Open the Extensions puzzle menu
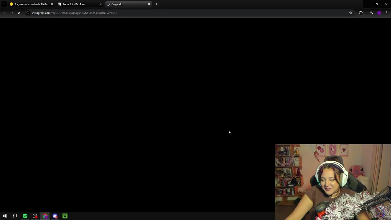 [361, 13]
